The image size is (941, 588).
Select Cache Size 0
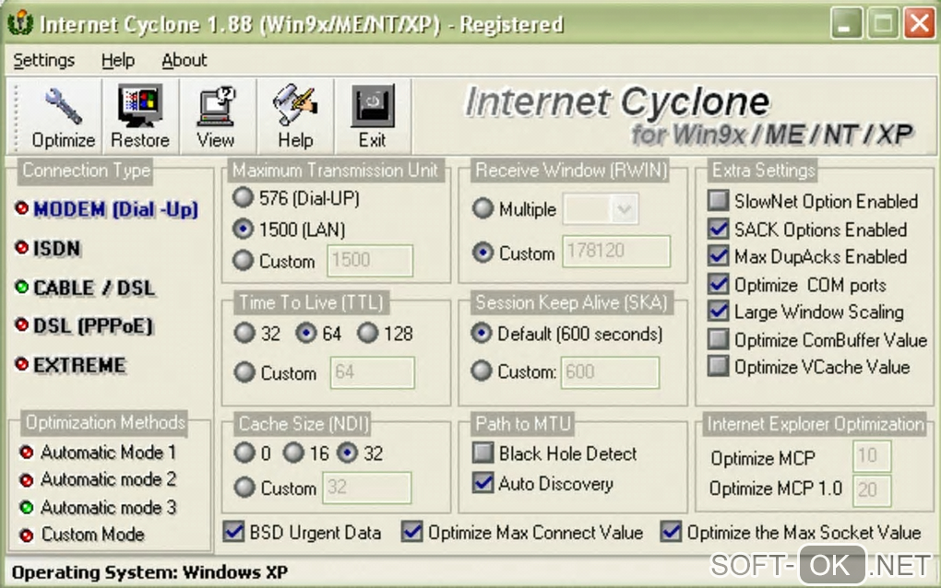(x=244, y=453)
